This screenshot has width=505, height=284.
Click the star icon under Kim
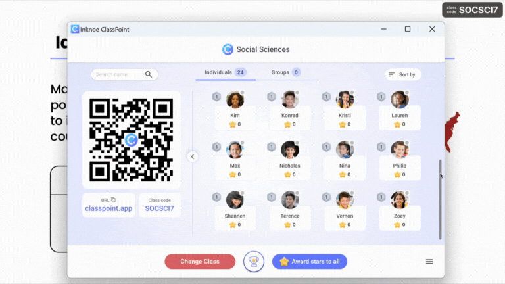coord(233,124)
